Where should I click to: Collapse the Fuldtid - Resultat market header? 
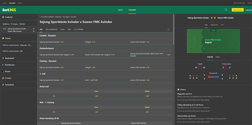105,36
